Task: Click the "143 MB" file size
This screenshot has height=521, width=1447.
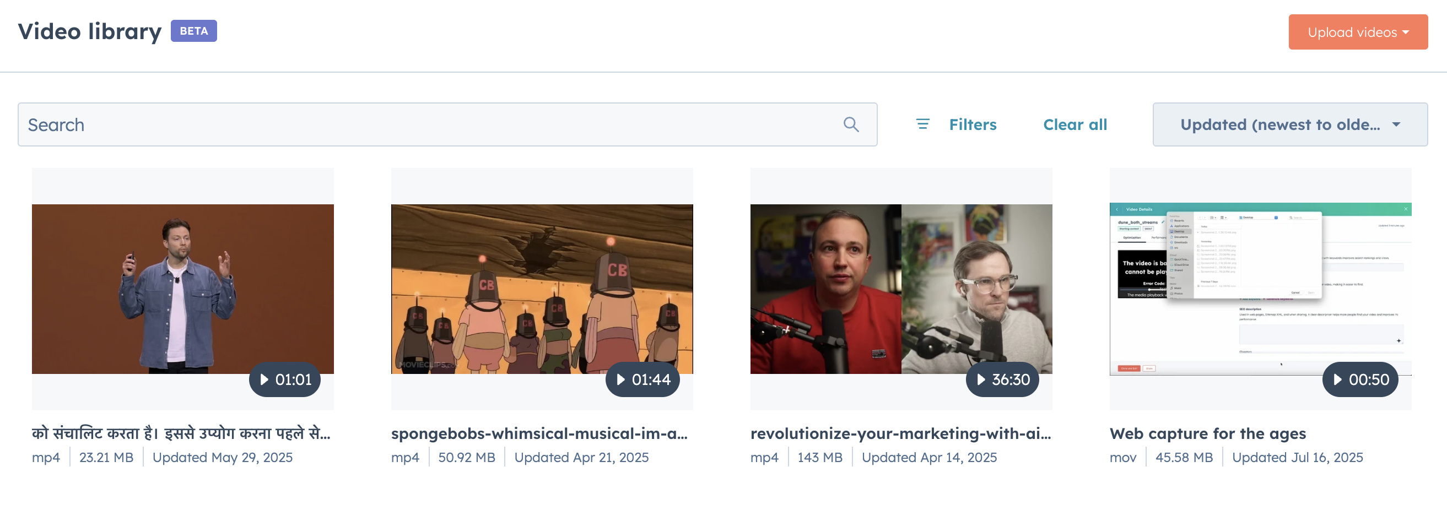Action: pyautogui.click(x=819, y=457)
